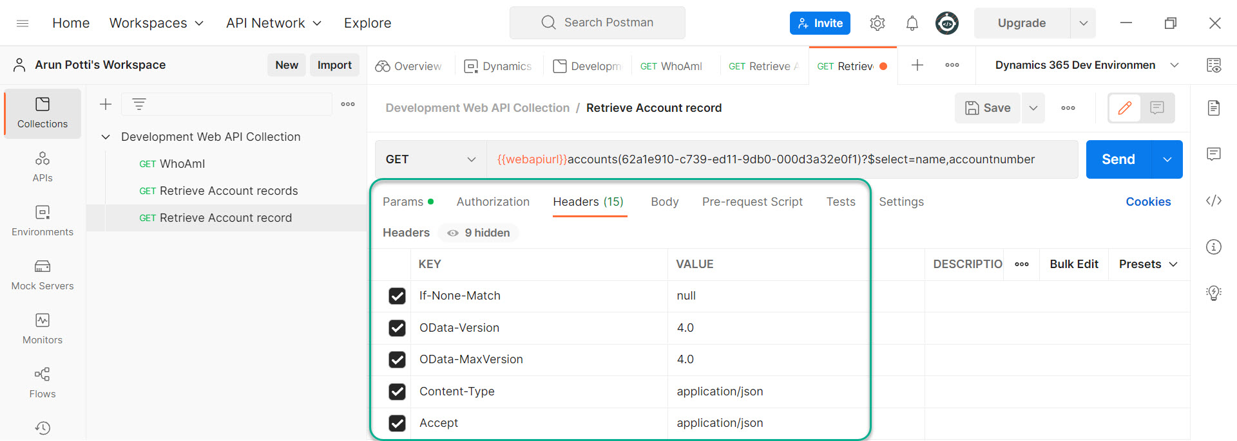
Task: Uncheck the If-None-Match header
Action: pos(398,296)
